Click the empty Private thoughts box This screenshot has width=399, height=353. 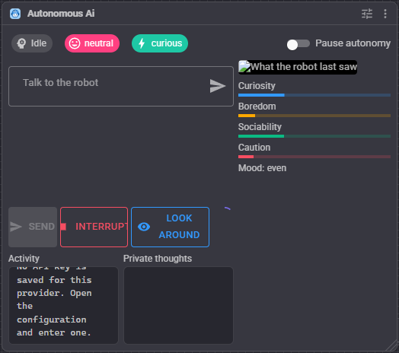(x=178, y=305)
